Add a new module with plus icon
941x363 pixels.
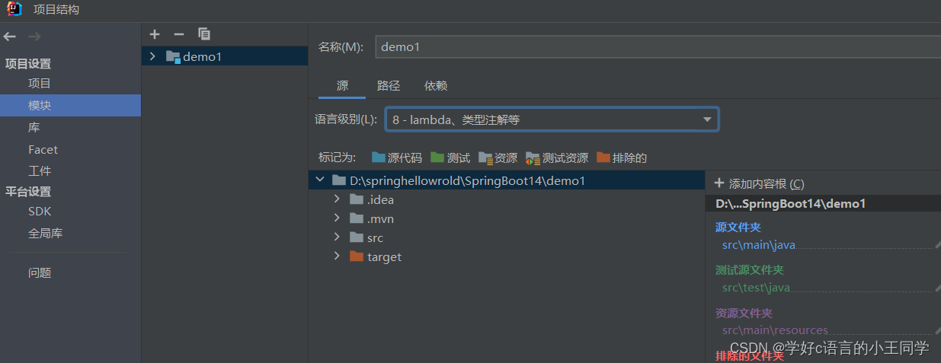(x=155, y=34)
